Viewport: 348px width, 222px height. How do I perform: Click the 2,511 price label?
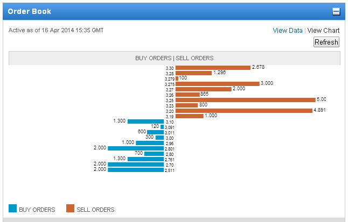[x=170, y=170]
